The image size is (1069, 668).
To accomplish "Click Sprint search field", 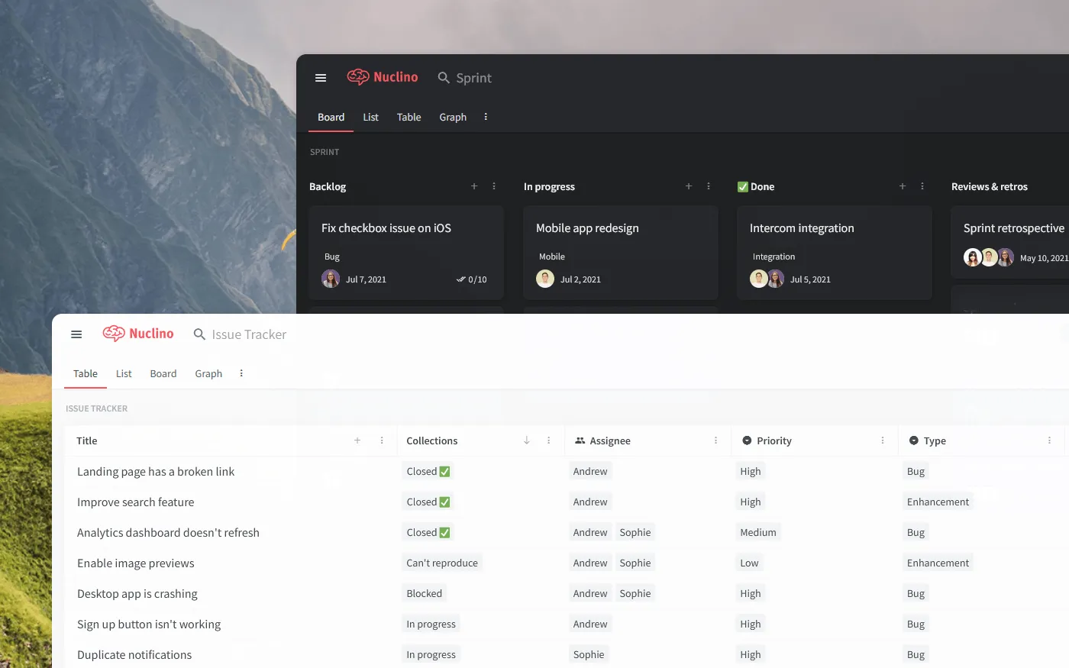I will (473, 78).
